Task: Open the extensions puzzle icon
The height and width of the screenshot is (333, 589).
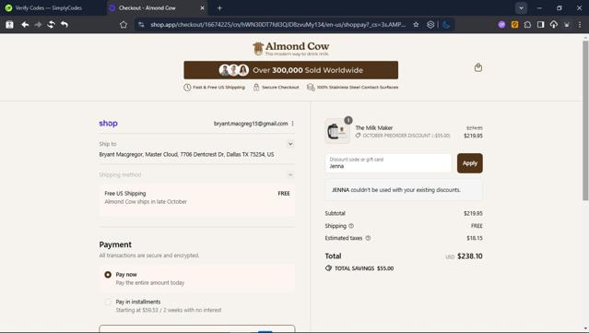Action: click(527, 24)
